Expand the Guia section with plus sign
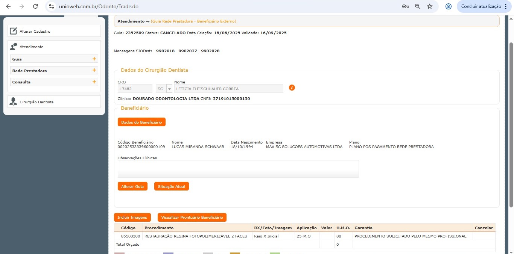514x254 pixels. 94,59
